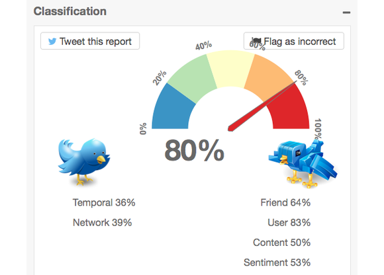Image resolution: width=384 pixels, height=275 pixels.
Task: Select the Friend 64% score label
Action: coord(285,203)
